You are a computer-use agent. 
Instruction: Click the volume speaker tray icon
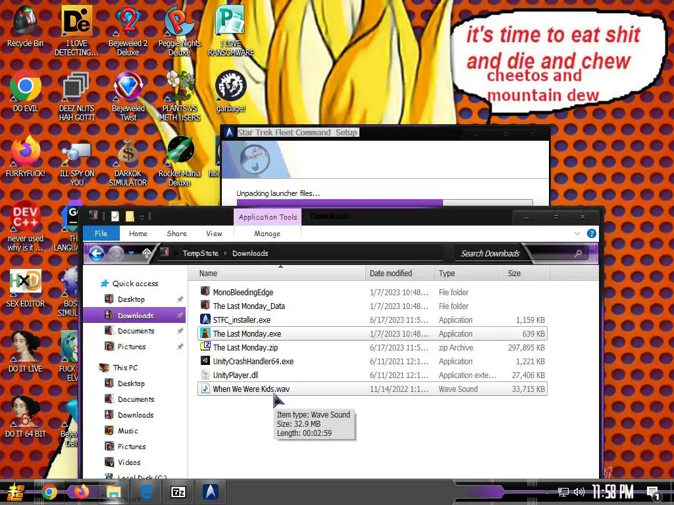tap(579, 492)
